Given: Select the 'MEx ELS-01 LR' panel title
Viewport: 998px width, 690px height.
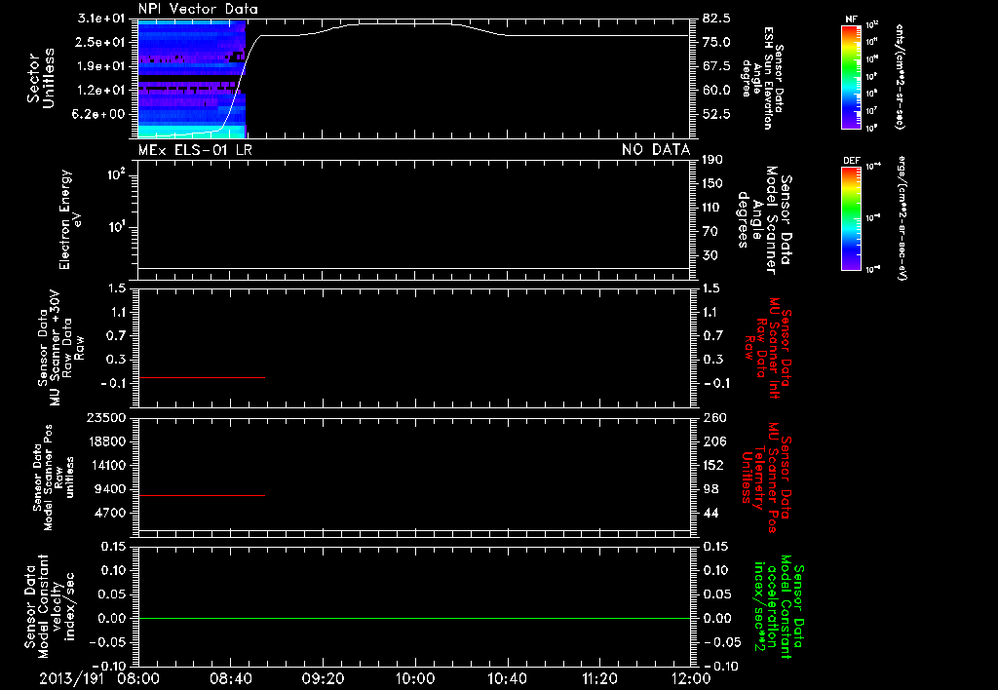Looking at the screenshot, I should coord(195,150).
